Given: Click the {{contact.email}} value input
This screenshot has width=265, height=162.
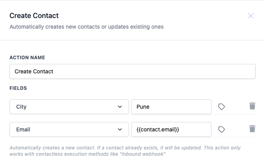Looking at the screenshot, I should click(x=171, y=129).
